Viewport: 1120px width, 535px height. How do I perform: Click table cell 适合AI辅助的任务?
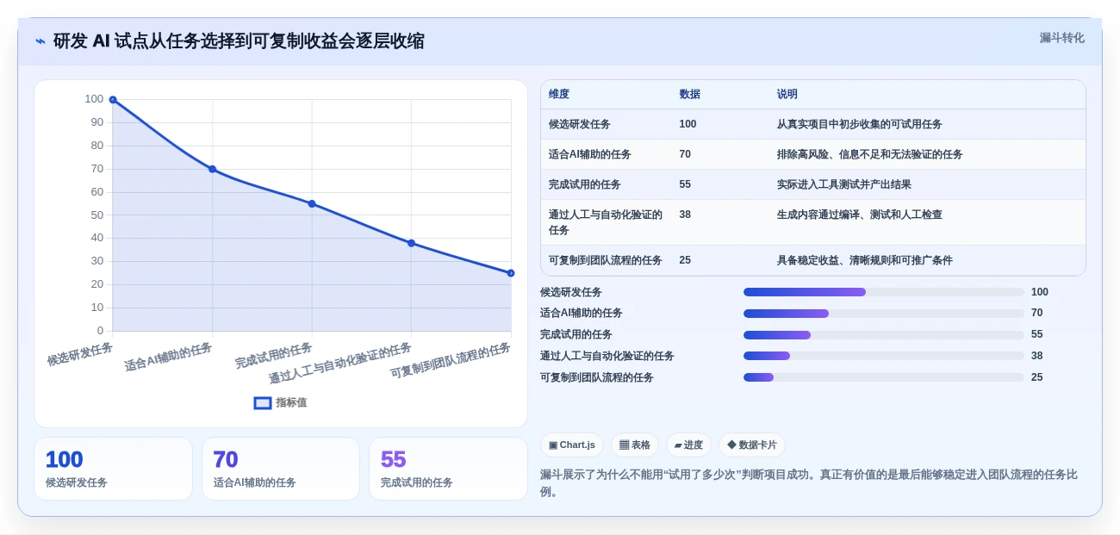tap(590, 154)
